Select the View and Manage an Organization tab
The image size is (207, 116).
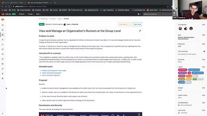tap(39, 3)
